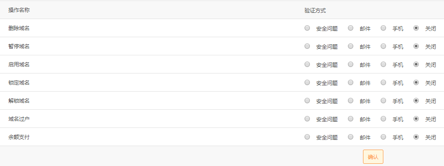This screenshot has height=166, width=444.
Task: Click the 确认 button
Action: 373,157
